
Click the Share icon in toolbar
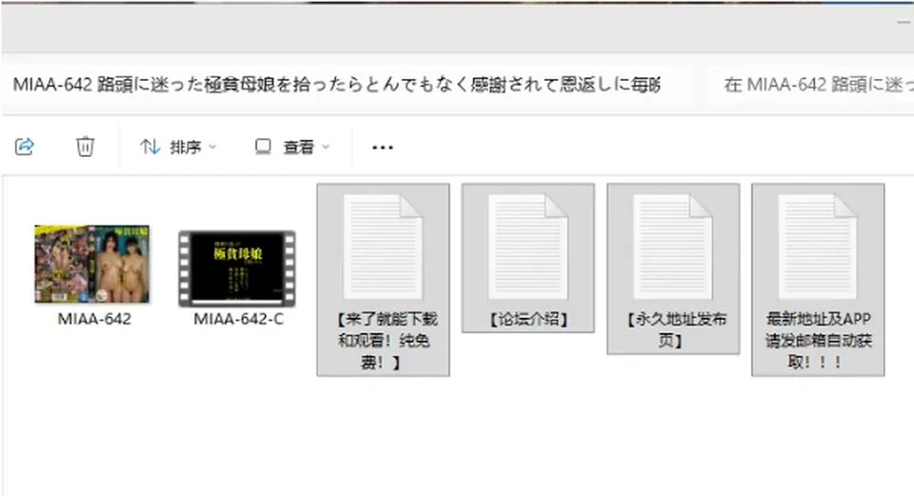(x=25, y=147)
